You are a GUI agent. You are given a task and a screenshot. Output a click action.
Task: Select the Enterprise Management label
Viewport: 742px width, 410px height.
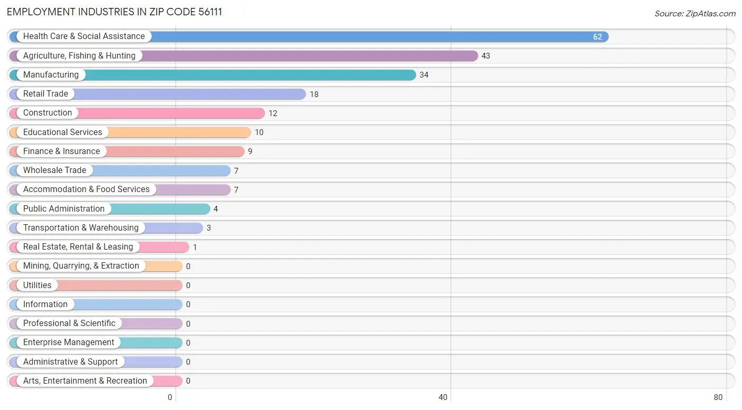pos(69,342)
